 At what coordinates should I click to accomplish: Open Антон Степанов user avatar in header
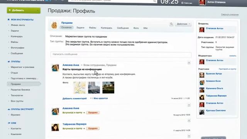pos(202,2)
